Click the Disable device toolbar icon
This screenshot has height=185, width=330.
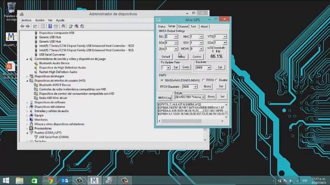(82, 26)
